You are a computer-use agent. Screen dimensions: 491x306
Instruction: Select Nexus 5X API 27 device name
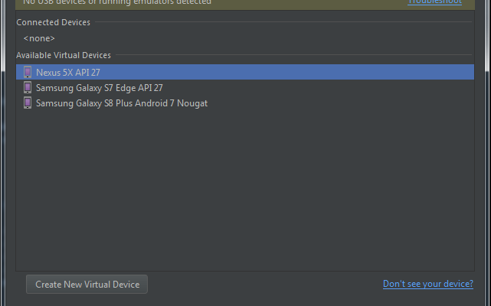68,72
